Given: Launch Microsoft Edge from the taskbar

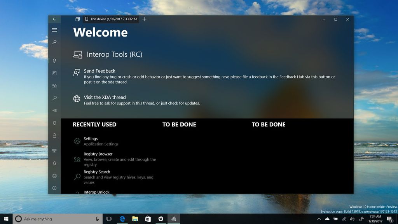Looking at the screenshot, I should coord(122,219).
